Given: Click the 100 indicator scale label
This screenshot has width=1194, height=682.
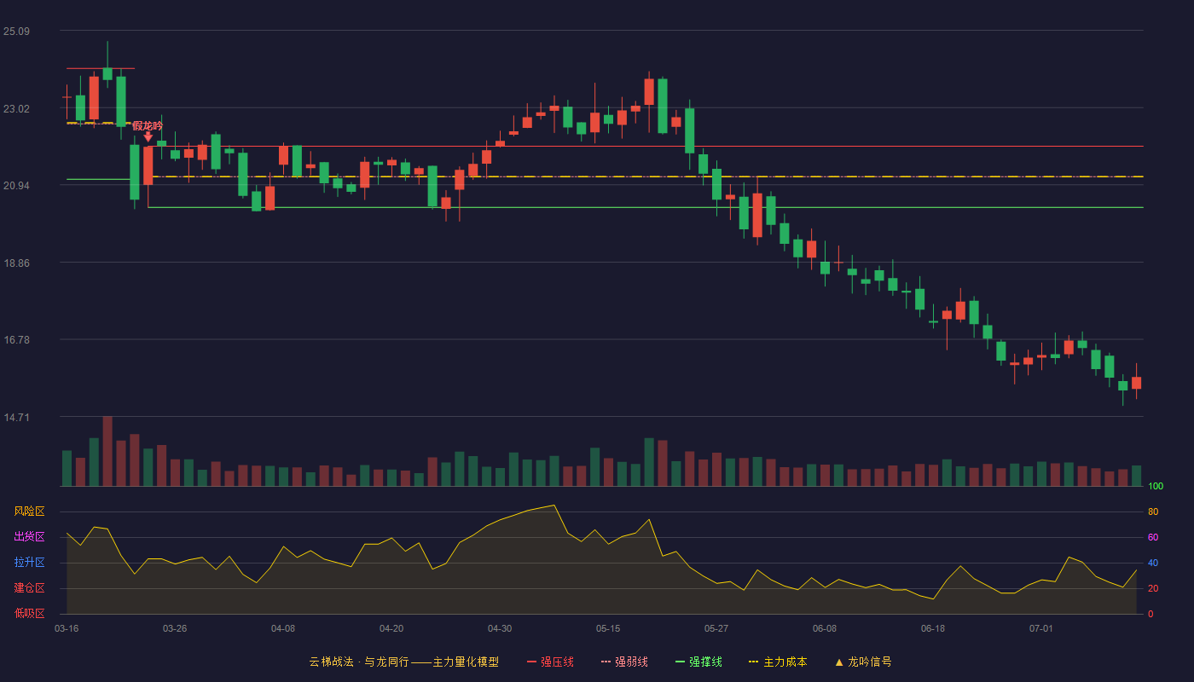Looking at the screenshot, I should (1156, 487).
